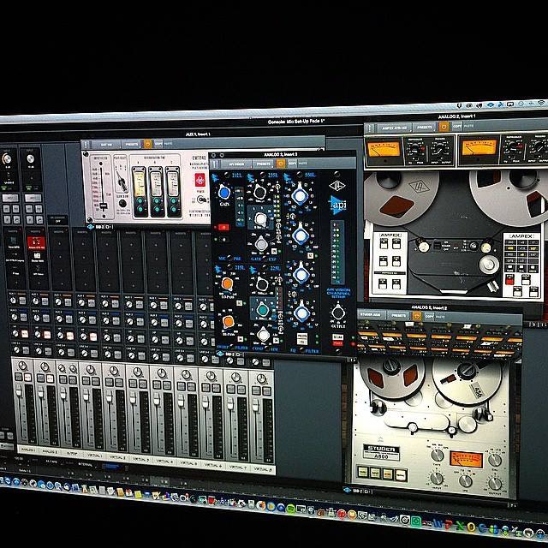Screen dimensions: 548x548
Task: Open the AMPEX ATR-102 plugin name menu
Action: (x=394, y=128)
